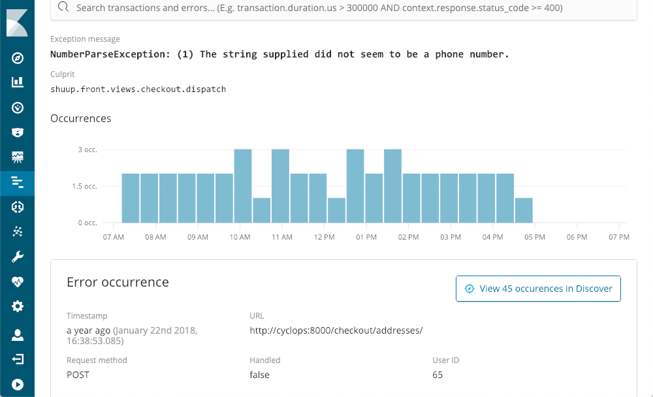
Task: Focus the search transactions and errors field
Action: tap(343, 8)
